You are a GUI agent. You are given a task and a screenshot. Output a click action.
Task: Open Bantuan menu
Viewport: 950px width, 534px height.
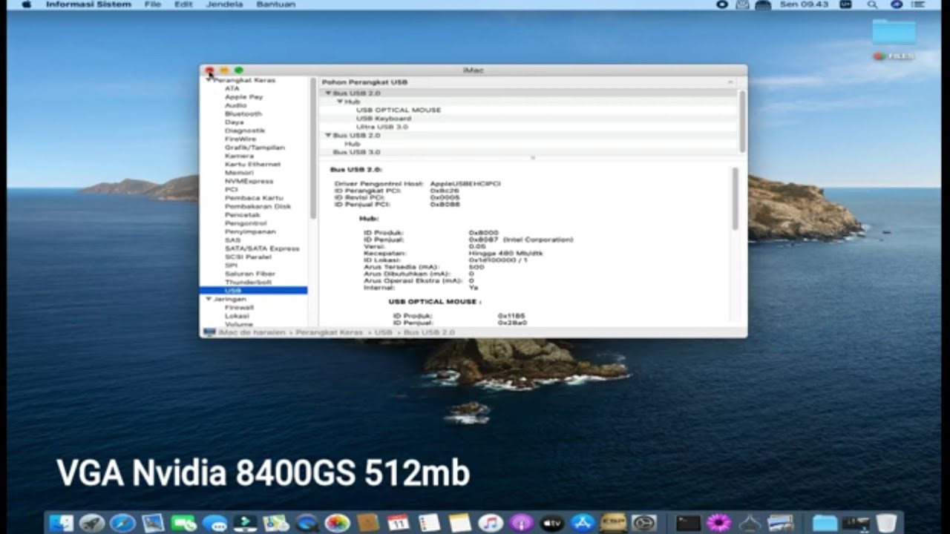point(275,4)
